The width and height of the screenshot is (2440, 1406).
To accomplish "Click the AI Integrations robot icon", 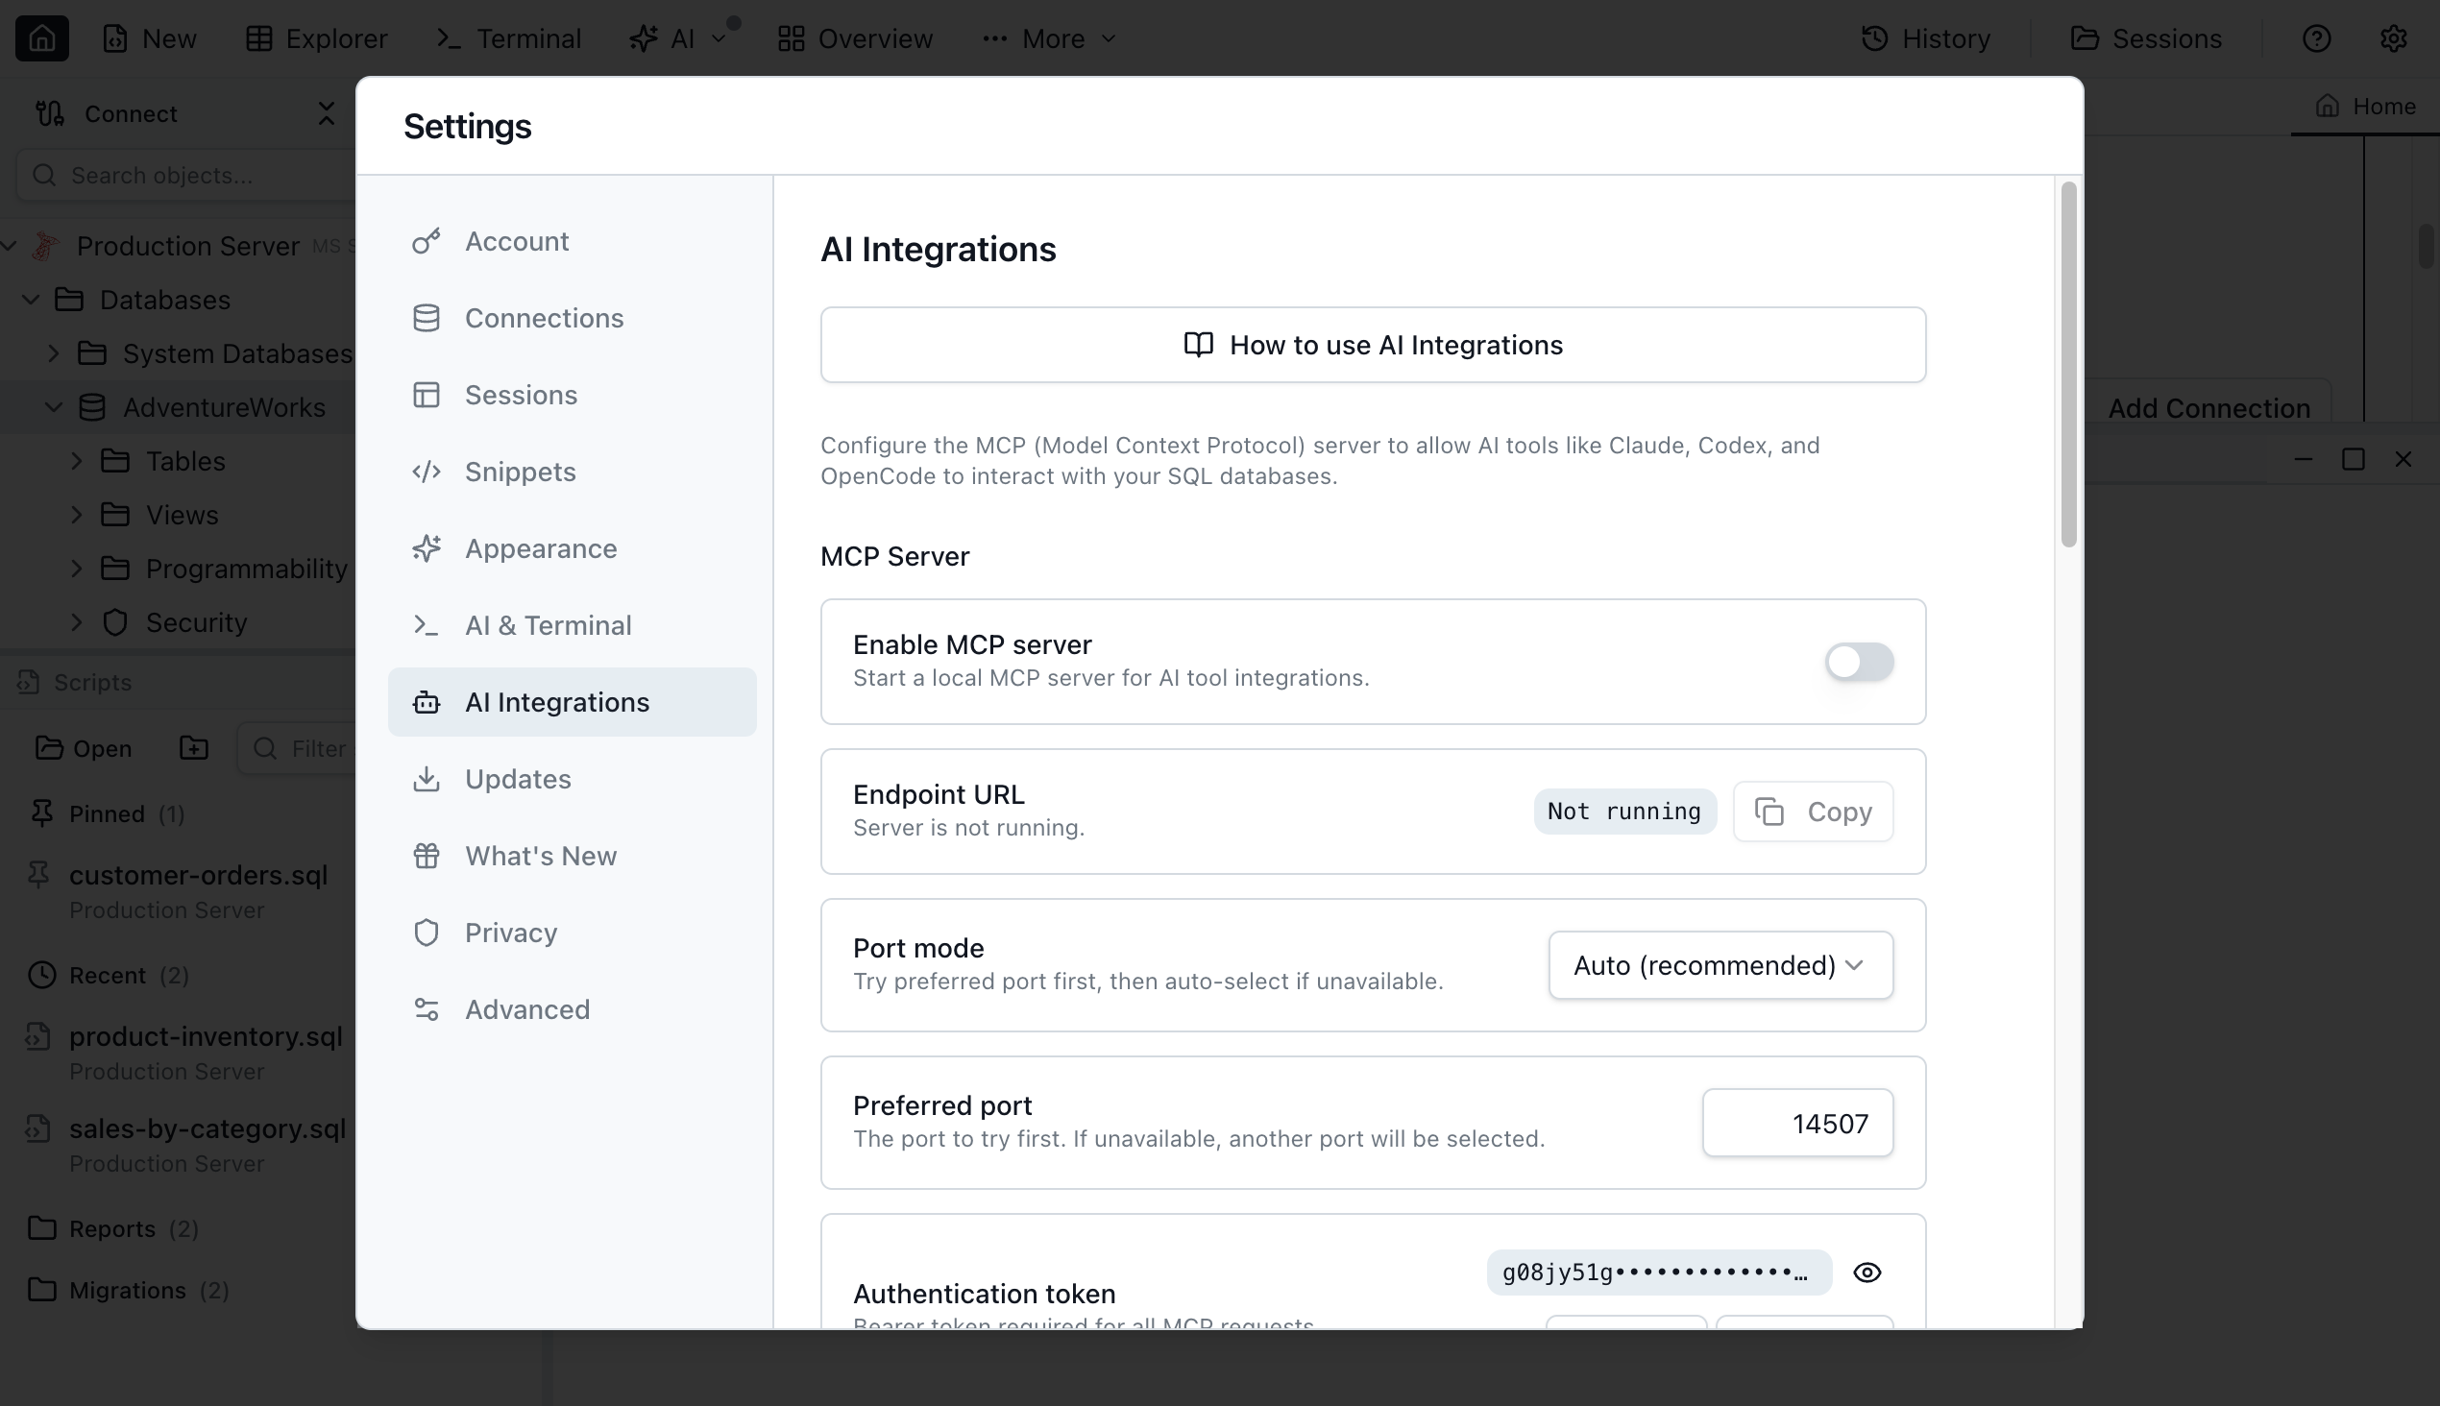I will click(x=426, y=702).
